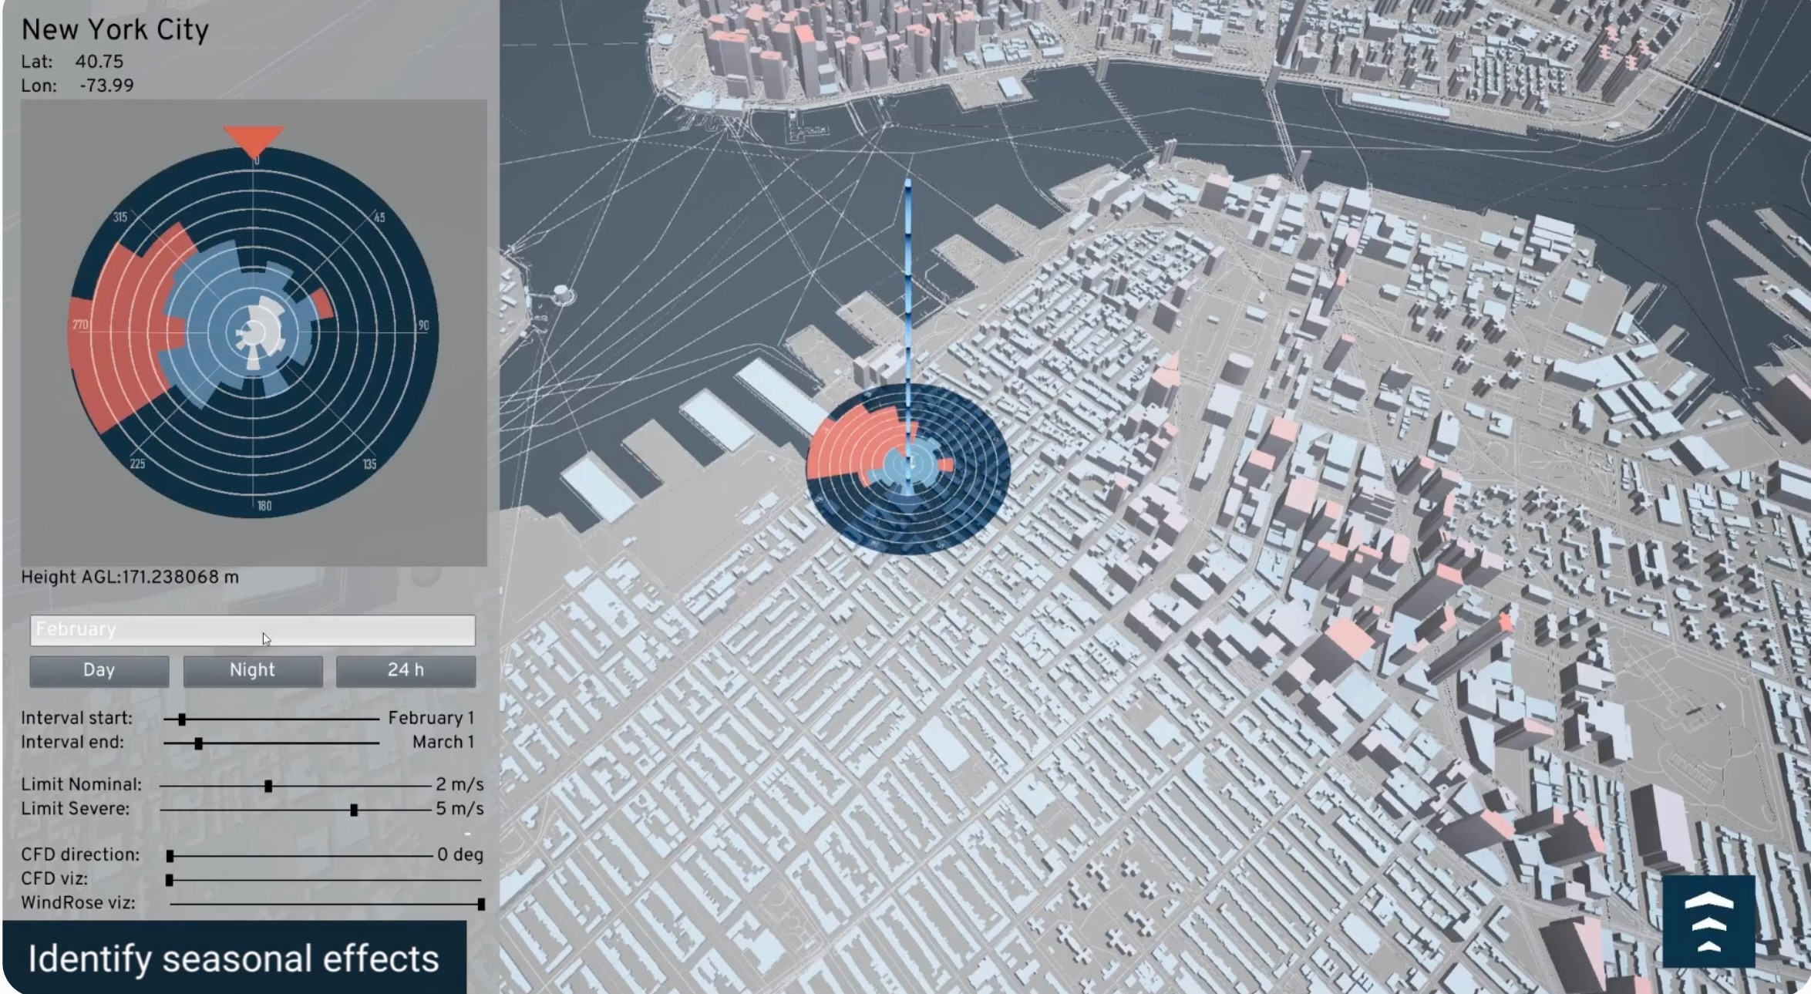Click the 90 degree label on wind rose
This screenshot has width=1811, height=994.
click(423, 325)
